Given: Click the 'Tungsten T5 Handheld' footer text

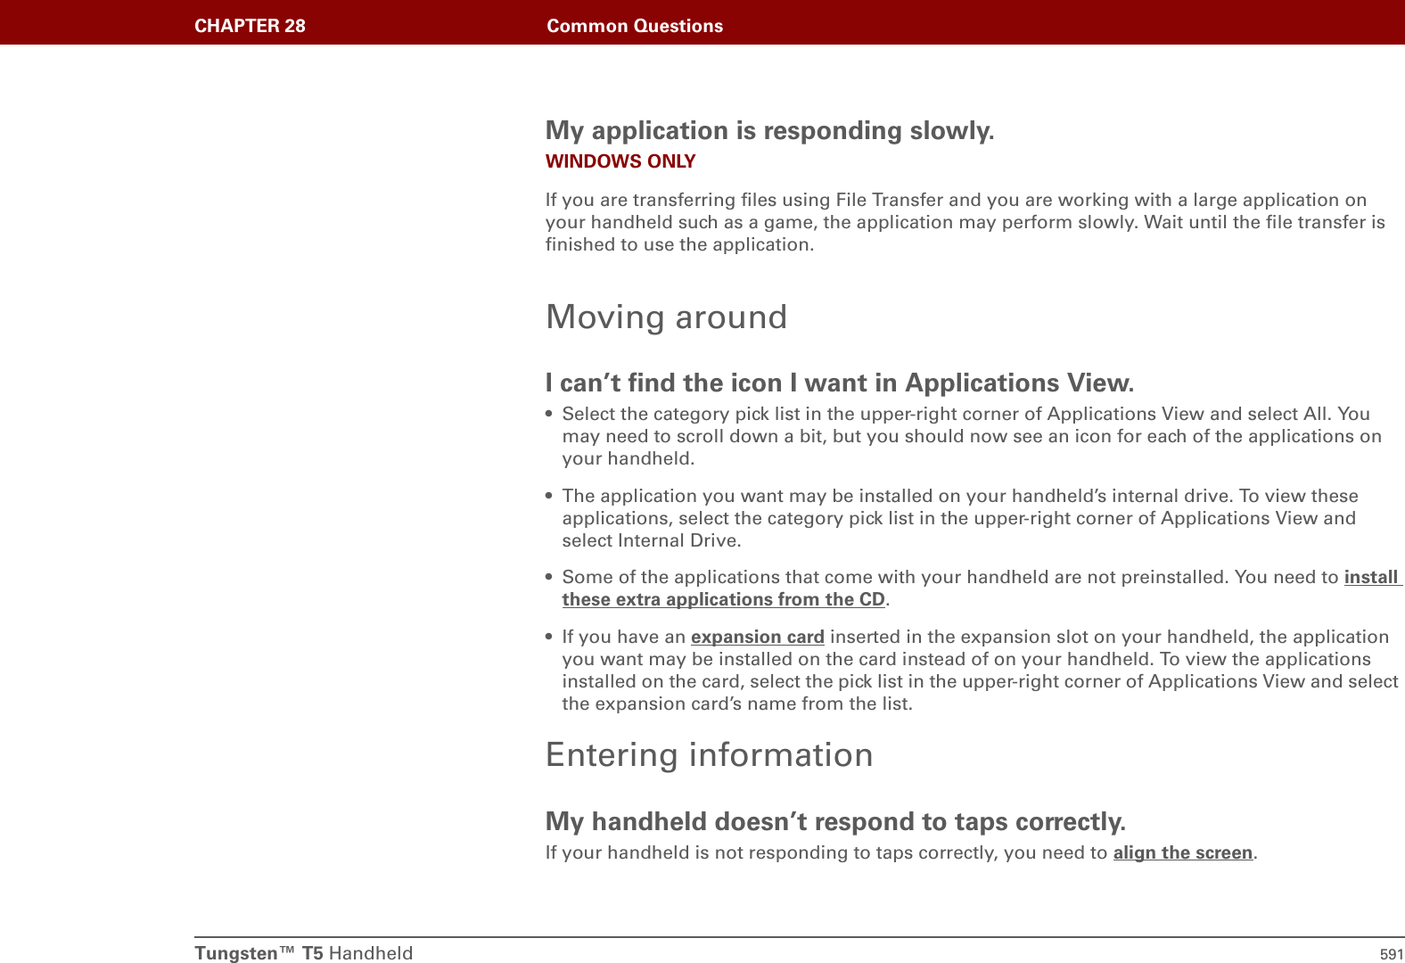Looking at the screenshot, I should [x=304, y=953].
